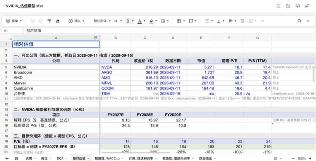Click the AVGO ticker cell
Image resolution: width=316 pixels, height=161 pixels.
pos(116,72)
